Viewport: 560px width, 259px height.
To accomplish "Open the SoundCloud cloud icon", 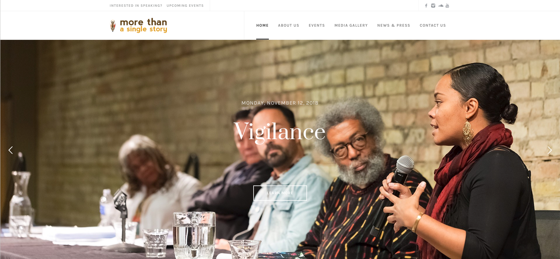I will pos(441,6).
